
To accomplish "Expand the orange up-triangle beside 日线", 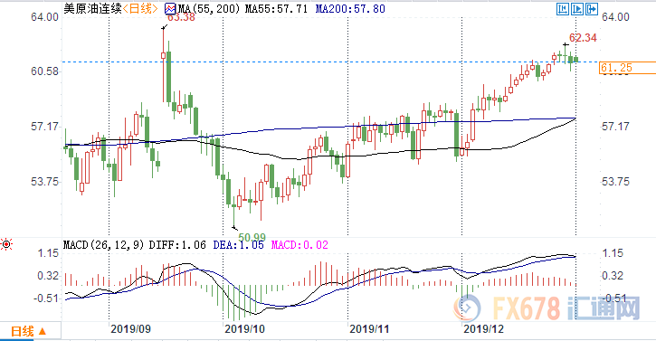I will click(x=42, y=331).
